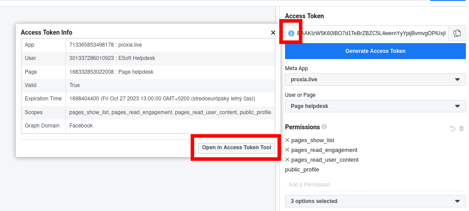Click the trash icon to clear permissions
The image size is (469, 211).
coord(461,128)
